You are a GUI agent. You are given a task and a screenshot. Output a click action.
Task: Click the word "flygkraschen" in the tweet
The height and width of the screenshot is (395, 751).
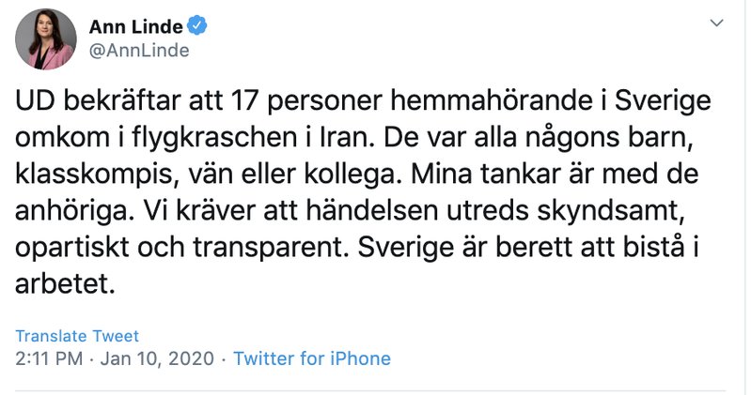click(x=214, y=138)
